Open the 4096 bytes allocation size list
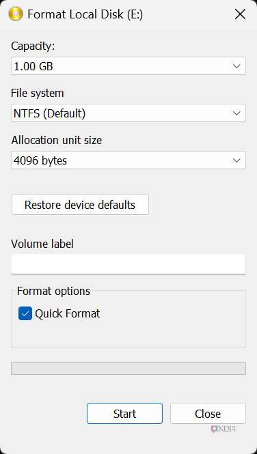257x454 pixels. coord(128,160)
